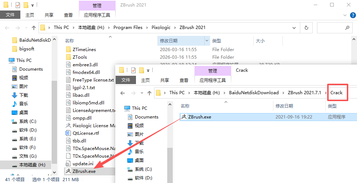The width and height of the screenshot is (357, 183).
Task: Go up one level in Crack window
Action: (149, 93)
